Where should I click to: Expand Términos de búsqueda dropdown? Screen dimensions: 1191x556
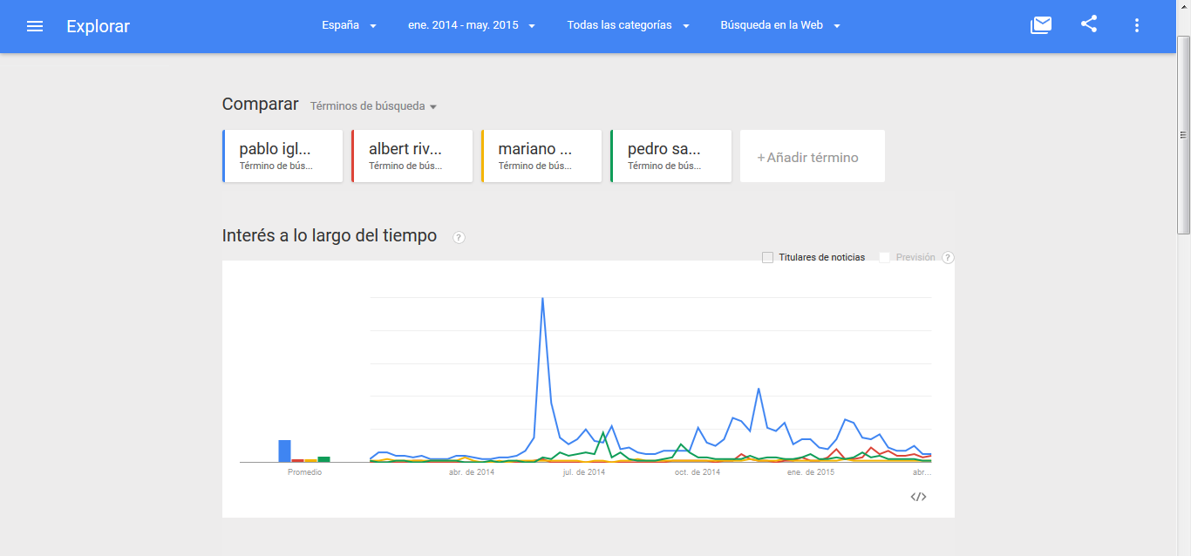point(374,106)
